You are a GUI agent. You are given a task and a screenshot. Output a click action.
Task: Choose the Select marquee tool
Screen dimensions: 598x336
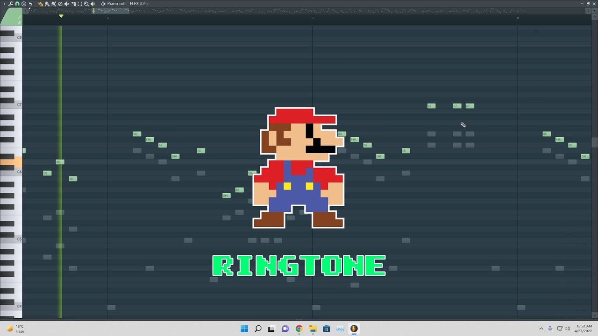point(80,4)
